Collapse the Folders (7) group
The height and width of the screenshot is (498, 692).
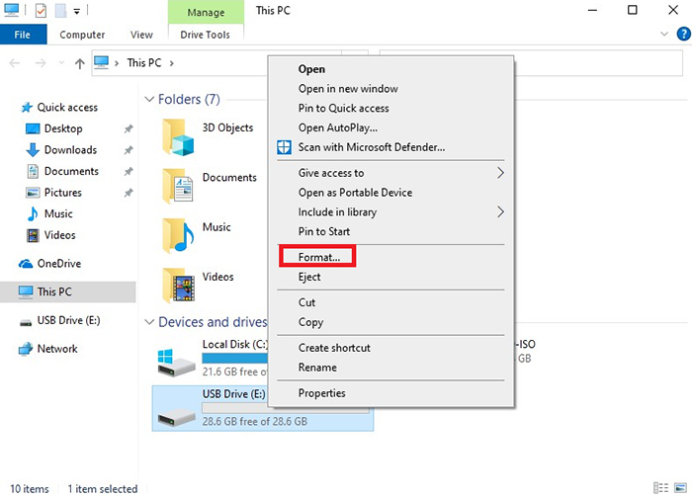150,100
